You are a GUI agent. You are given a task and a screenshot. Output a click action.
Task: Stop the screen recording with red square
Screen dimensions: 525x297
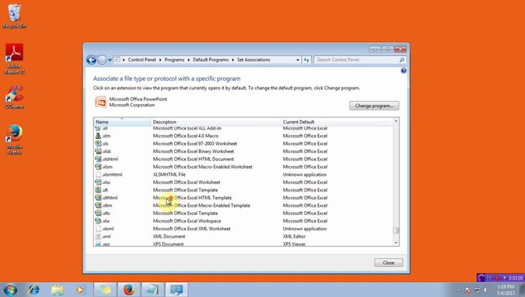(x=497, y=278)
